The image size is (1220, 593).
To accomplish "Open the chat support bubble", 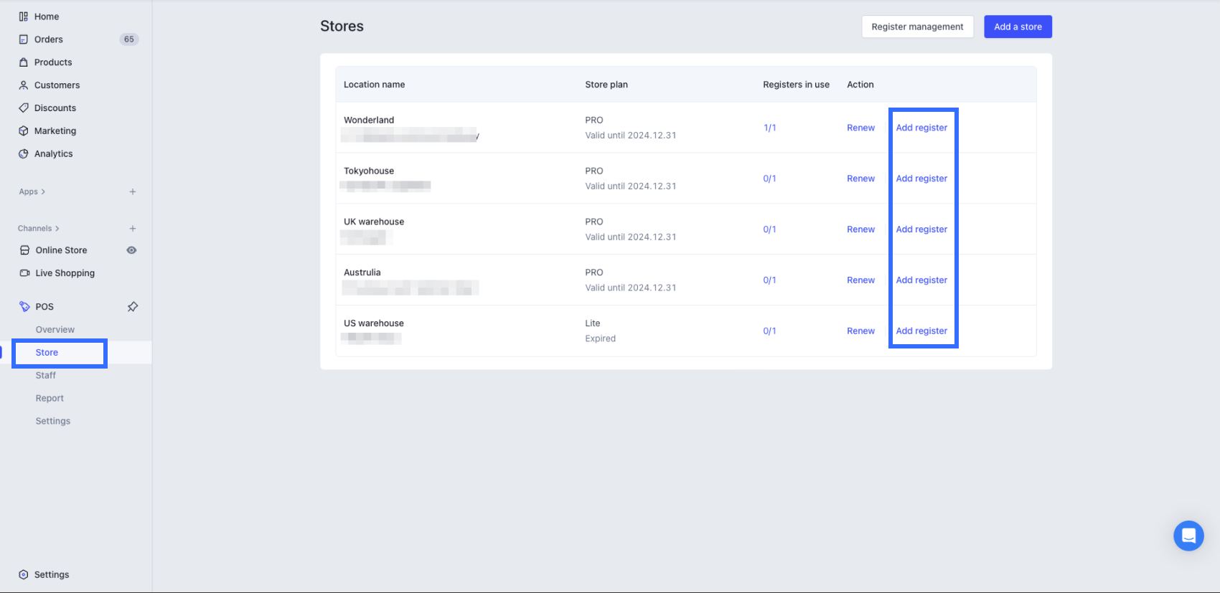I will (1188, 536).
